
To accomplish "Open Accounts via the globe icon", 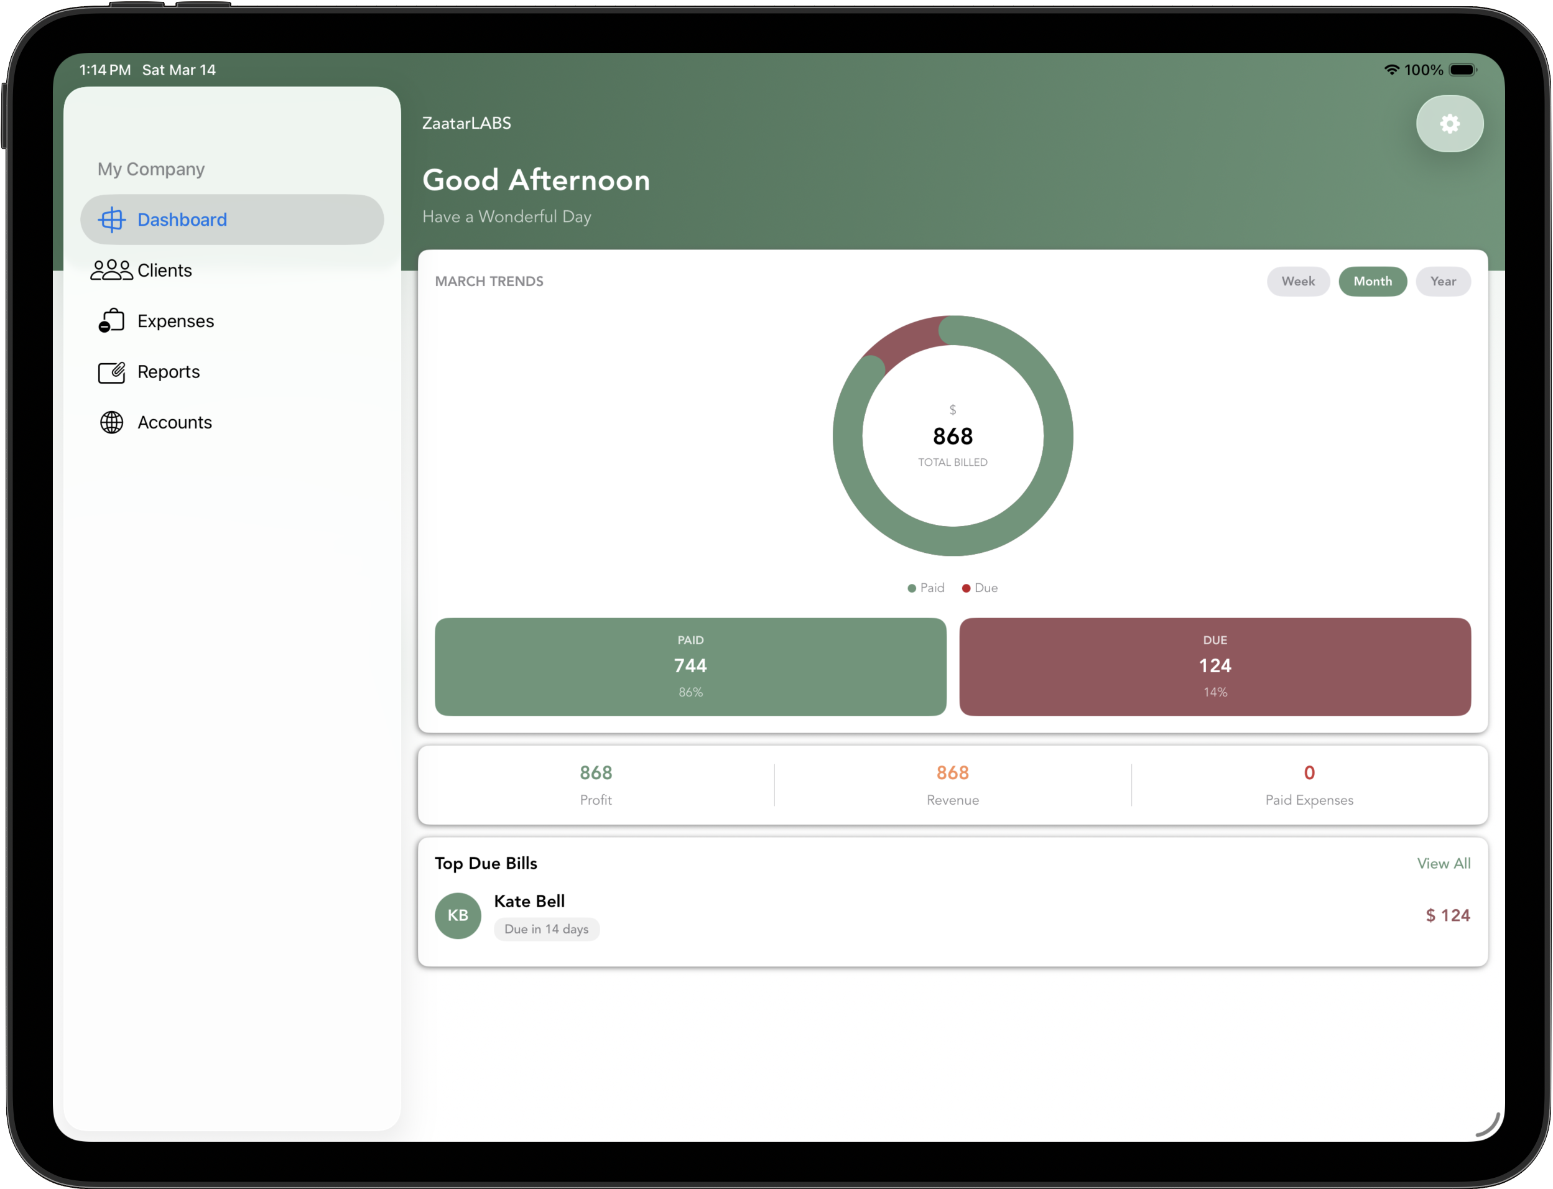I will point(111,422).
